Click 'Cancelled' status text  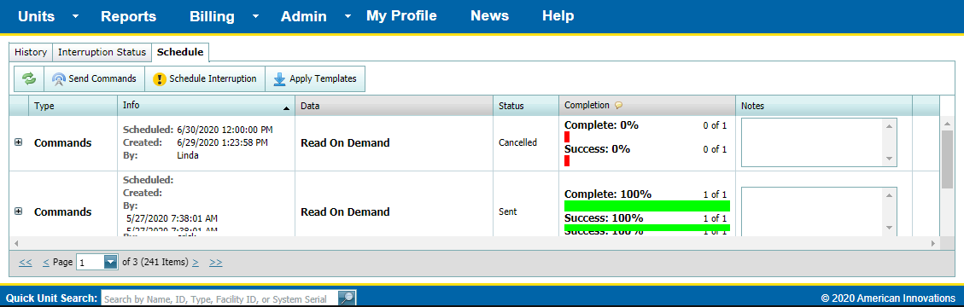tap(517, 142)
